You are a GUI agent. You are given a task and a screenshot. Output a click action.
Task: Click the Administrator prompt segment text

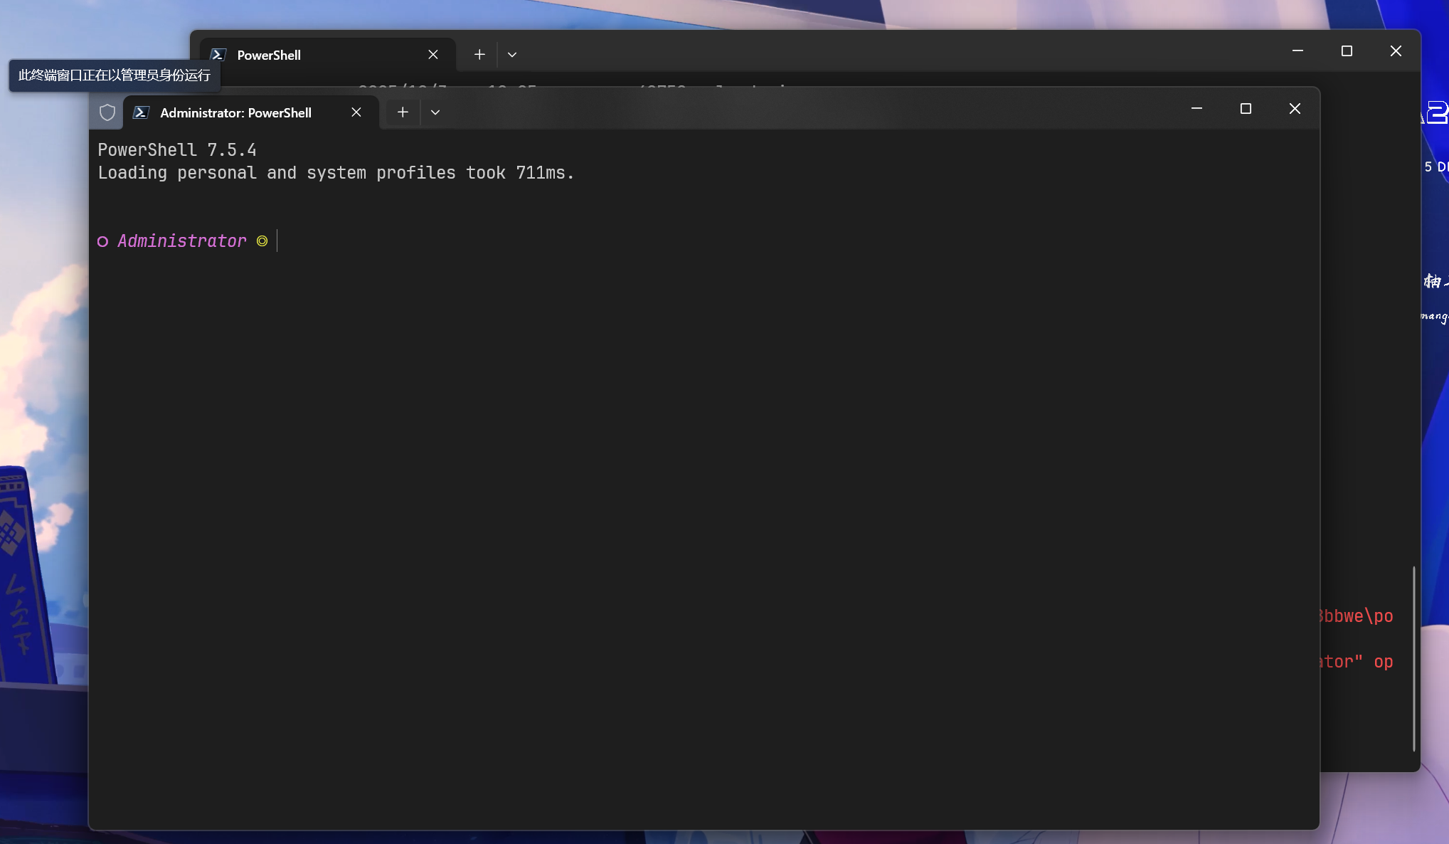click(x=182, y=241)
